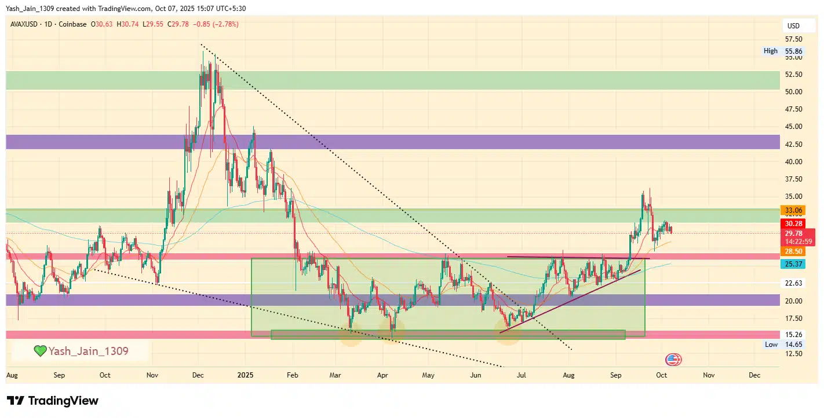
Task: Select the USD currency label on price axis
Action: point(792,26)
